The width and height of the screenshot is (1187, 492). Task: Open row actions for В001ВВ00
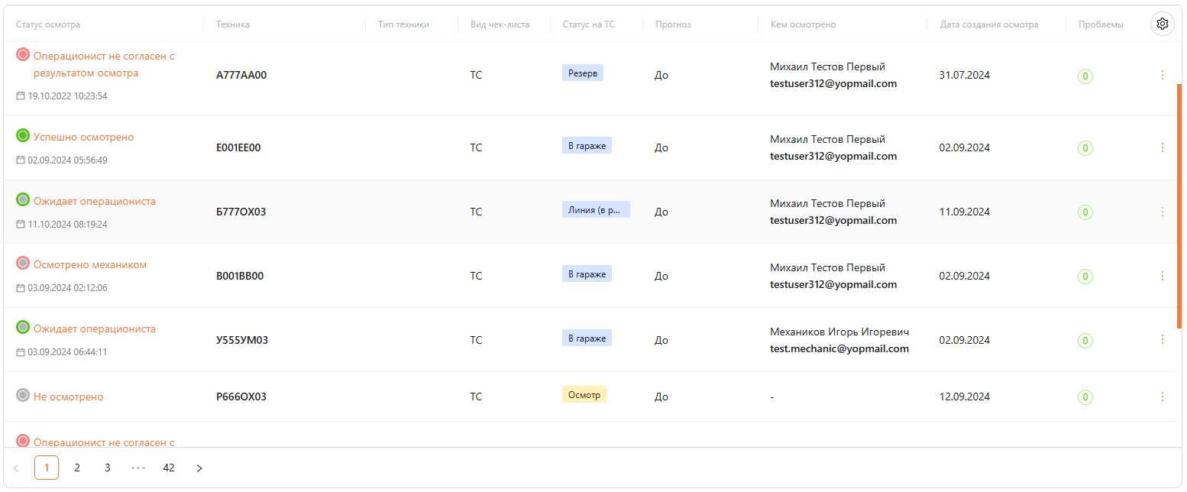coord(1162,276)
